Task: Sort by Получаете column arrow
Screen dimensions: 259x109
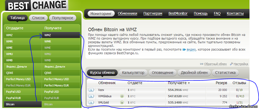Action: pyautogui.click(x=189, y=83)
